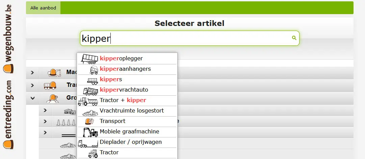Screen dimensions: 365x159
Task: Click the Tractor + kipper icon
Action: (x=87, y=101)
